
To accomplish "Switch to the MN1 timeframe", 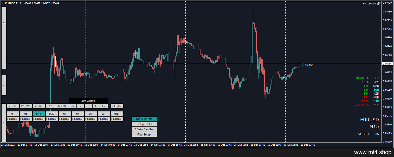I will (x=117, y=114).
